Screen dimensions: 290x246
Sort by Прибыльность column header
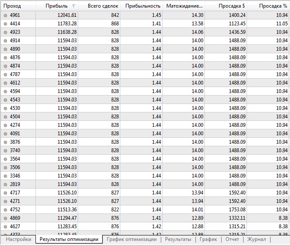click(x=141, y=6)
